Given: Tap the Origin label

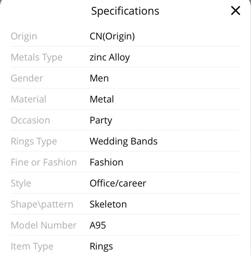Looking at the screenshot, I should tap(24, 36).
